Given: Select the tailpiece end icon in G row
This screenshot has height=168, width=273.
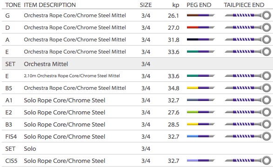Looking at the screenshot, I should pyautogui.click(x=248, y=15).
